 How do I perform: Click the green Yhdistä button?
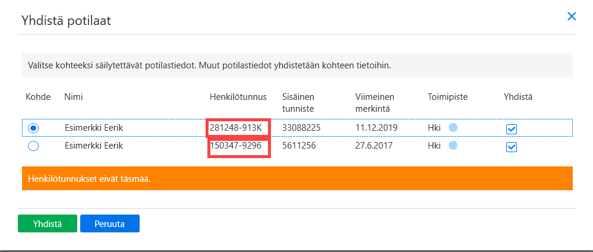click(x=48, y=223)
